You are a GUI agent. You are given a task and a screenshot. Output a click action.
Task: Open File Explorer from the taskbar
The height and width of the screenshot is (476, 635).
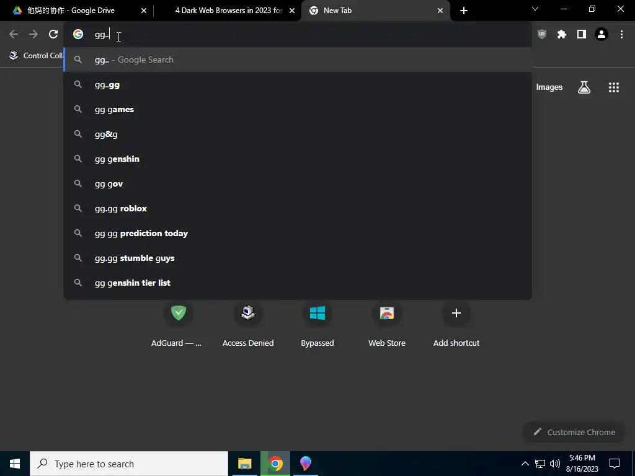(x=244, y=464)
